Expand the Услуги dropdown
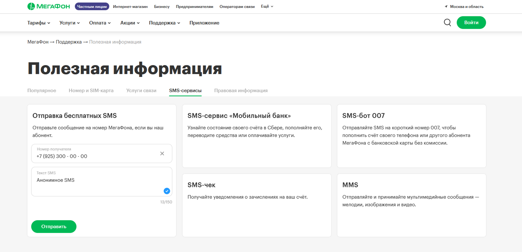Viewport: 522px width, 252px height. pos(70,23)
